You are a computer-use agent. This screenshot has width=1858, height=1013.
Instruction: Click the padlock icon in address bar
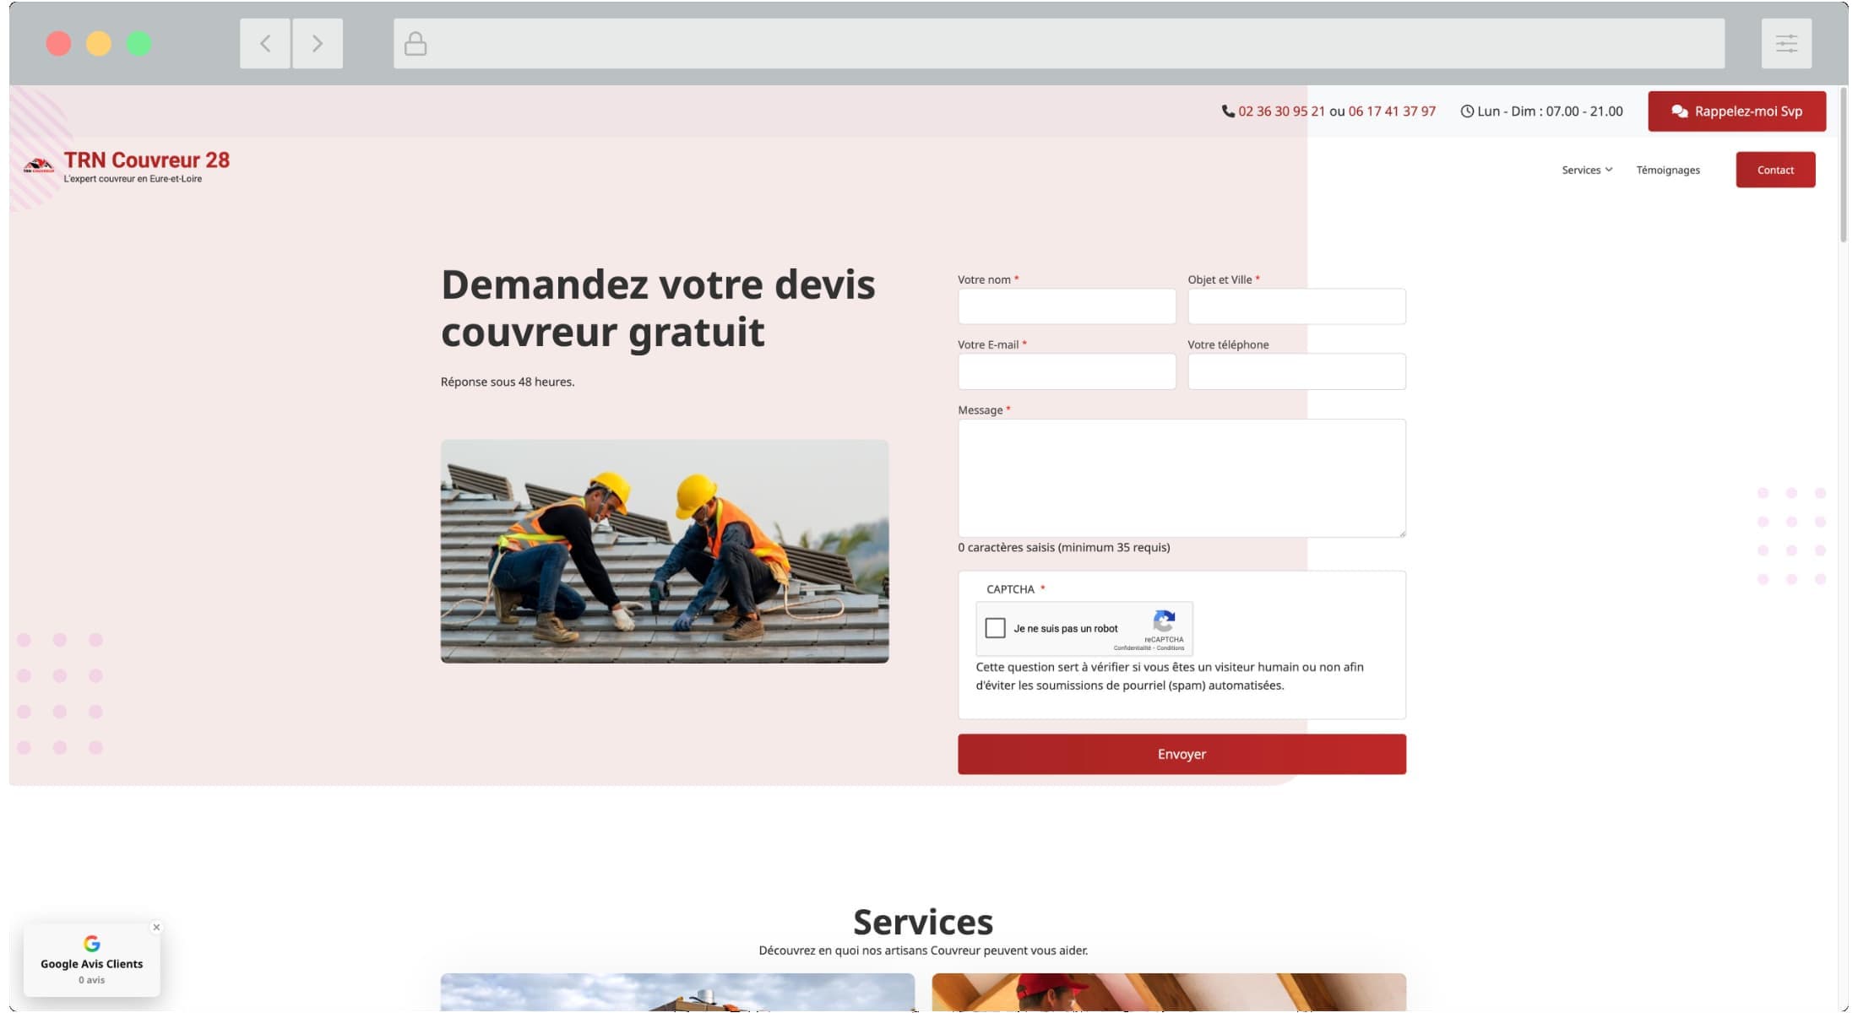415,44
